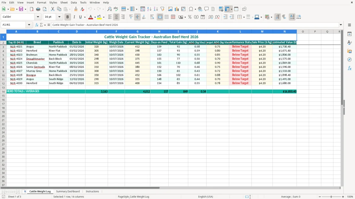Toggle Align Left

[110, 17]
